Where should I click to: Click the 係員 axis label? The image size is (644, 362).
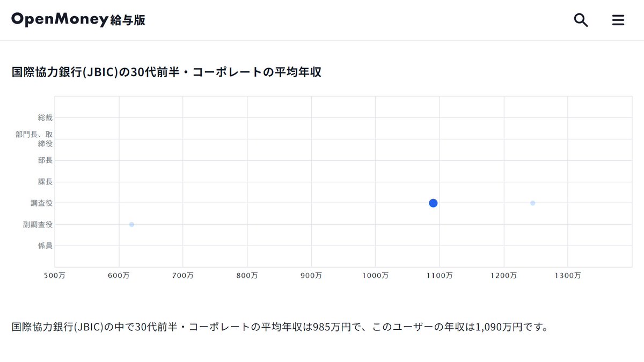point(45,246)
